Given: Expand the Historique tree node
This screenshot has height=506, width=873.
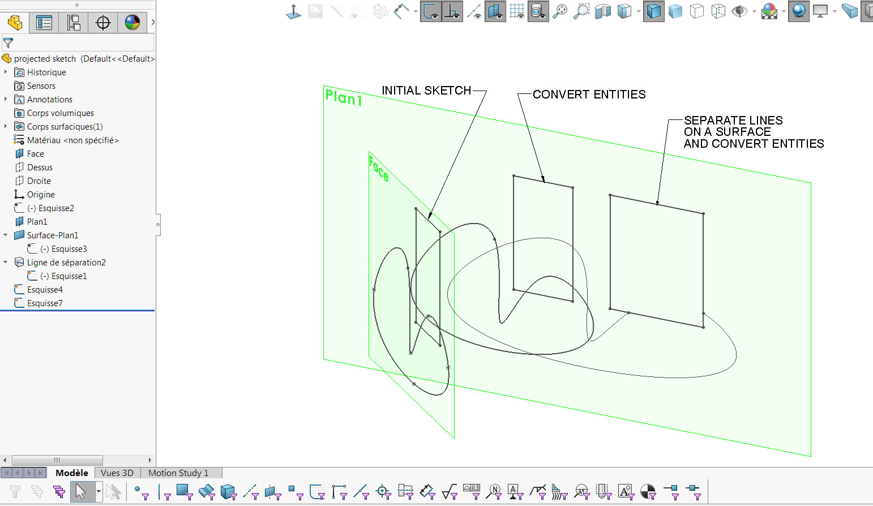Looking at the screenshot, I should [7, 72].
